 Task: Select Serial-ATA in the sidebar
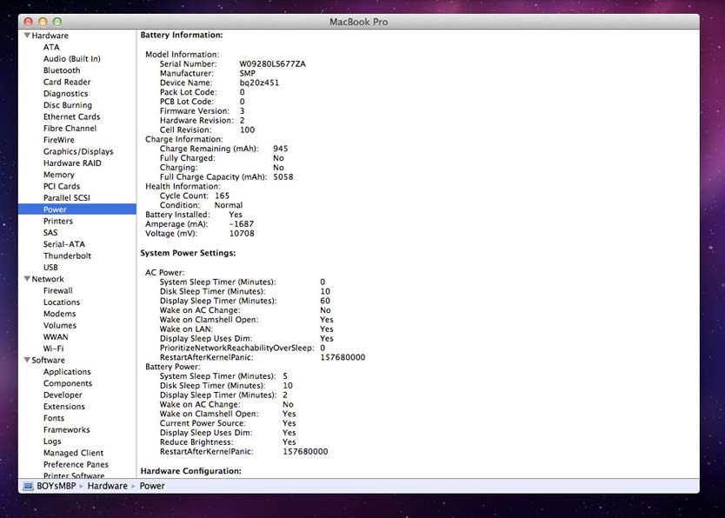coord(64,244)
